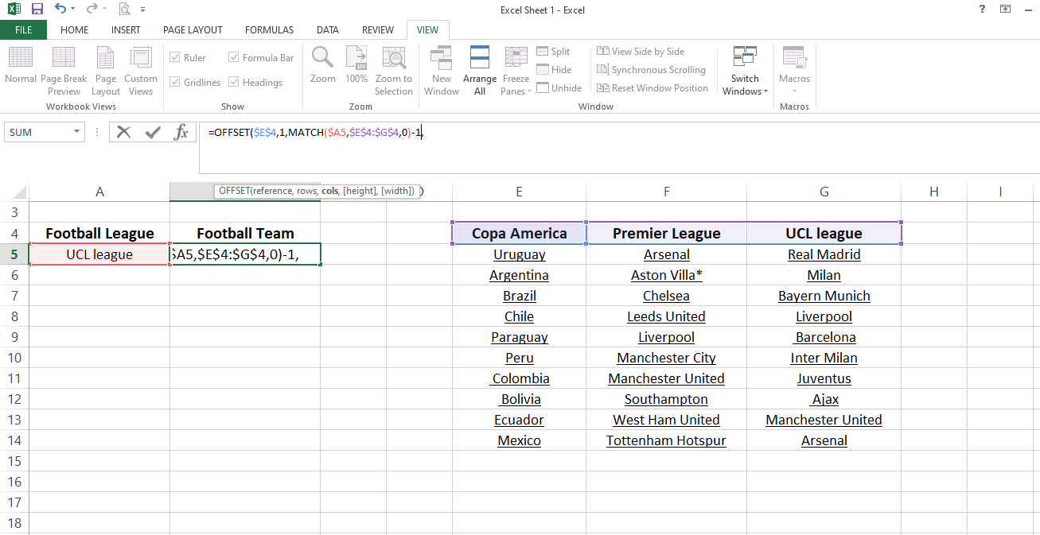
Task: Set zoom to 100%
Action: tap(356, 59)
